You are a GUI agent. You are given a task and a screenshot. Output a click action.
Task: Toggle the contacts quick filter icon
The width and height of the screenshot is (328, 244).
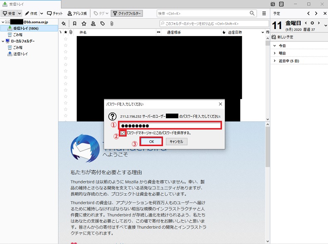[x=93, y=24]
